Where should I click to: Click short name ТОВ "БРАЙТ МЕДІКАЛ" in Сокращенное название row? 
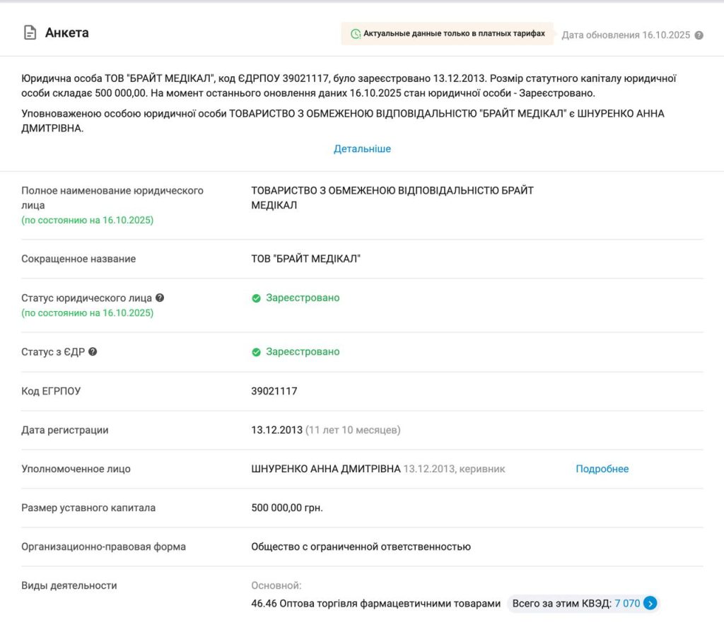pyautogui.click(x=305, y=259)
